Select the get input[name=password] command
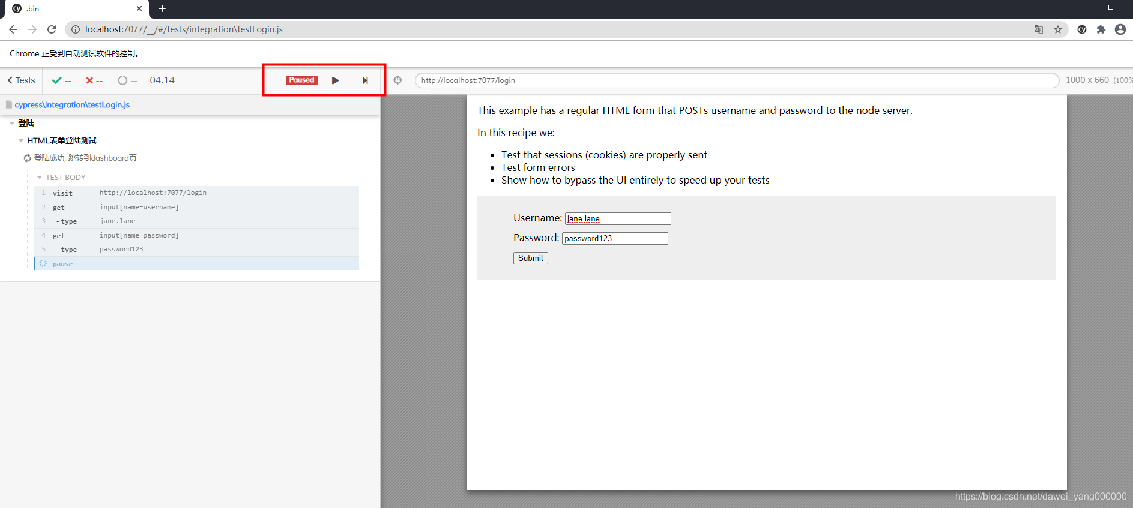The image size is (1133, 508). pyautogui.click(x=196, y=235)
